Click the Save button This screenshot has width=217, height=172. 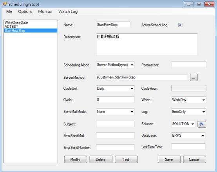tap(169, 159)
